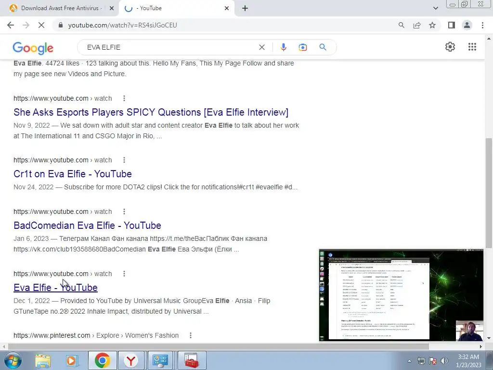The height and width of the screenshot is (370, 493).
Task: Share this page icon in toolbar
Action: tap(417, 25)
